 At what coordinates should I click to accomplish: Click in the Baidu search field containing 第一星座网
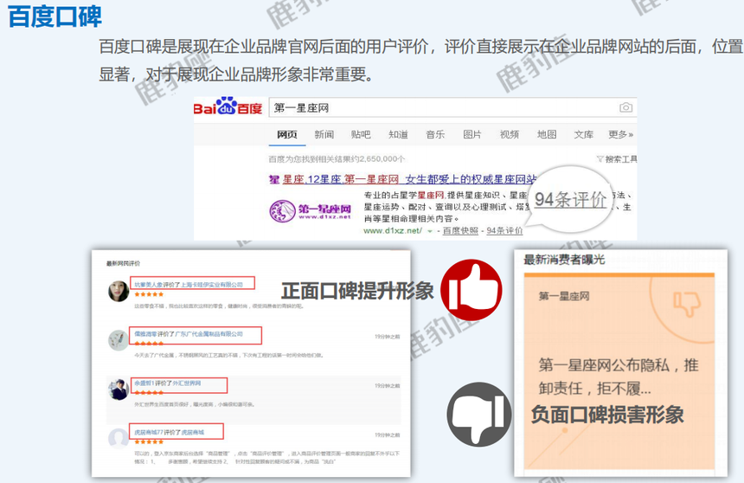pos(452,108)
